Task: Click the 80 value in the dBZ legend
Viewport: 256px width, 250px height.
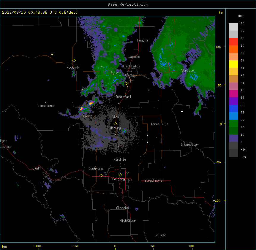Action: (x=242, y=23)
